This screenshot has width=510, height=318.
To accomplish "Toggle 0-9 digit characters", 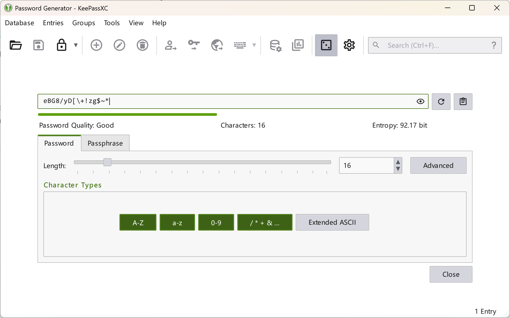I will point(216,222).
